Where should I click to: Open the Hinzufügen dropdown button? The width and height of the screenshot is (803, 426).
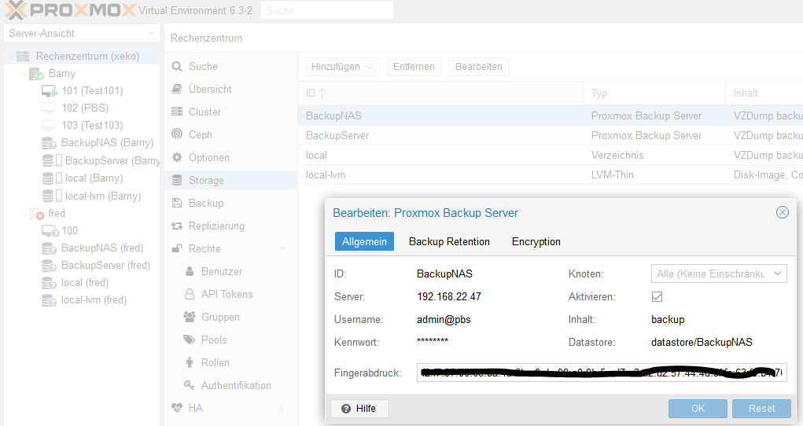341,67
